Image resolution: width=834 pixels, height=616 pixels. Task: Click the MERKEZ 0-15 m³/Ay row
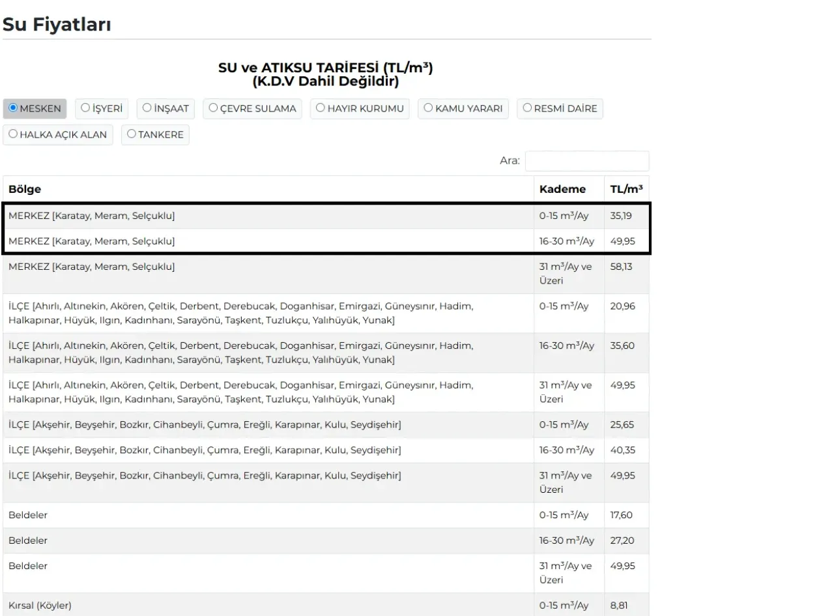click(x=267, y=216)
